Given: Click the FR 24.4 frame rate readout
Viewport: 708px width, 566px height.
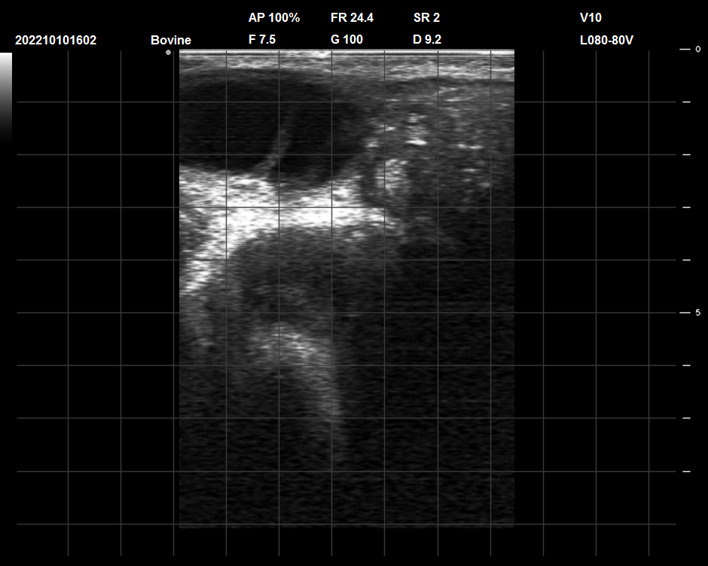Looking at the screenshot, I should pos(352,17).
